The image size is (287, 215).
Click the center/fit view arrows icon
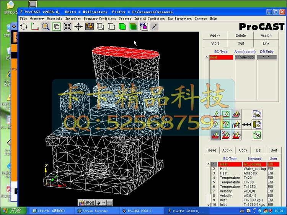pos(67,27)
